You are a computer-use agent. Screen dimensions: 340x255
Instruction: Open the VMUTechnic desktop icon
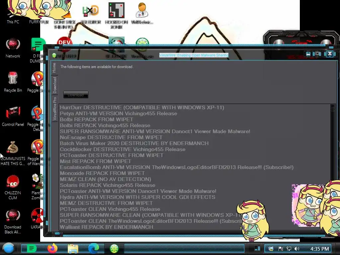142,13
